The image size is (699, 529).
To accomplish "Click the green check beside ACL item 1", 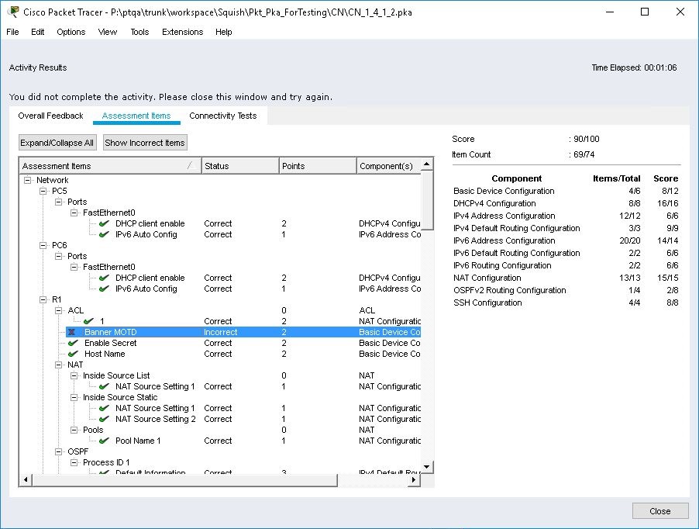I will pyautogui.click(x=88, y=321).
